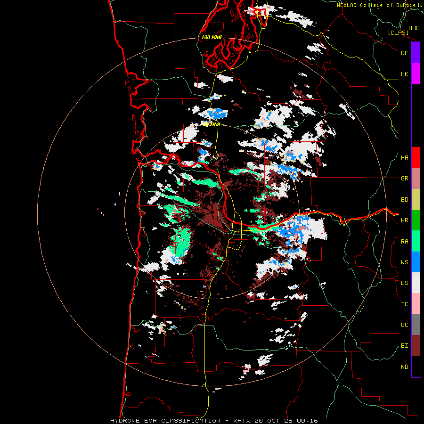Viewport: 424px width, 424px height.
Task: Click the purple RF legend color swatch
Action: point(416,53)
